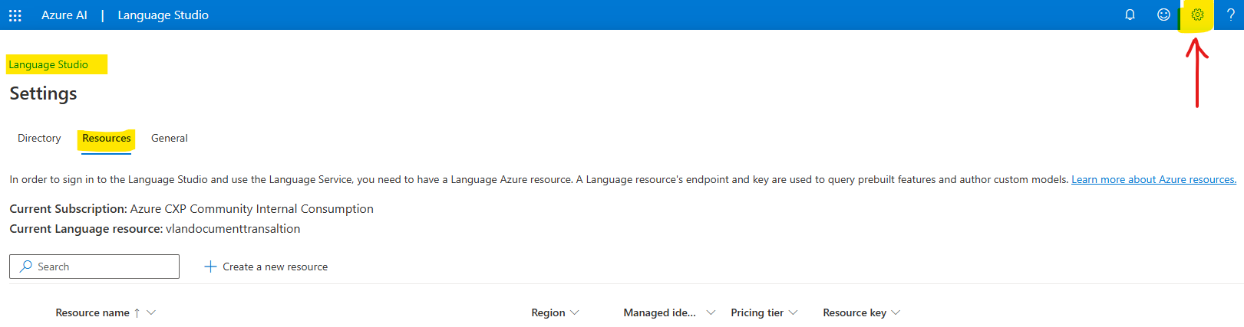
Task: Select the Resources tab
Action: pyautogui.click(x=107, y=139)
